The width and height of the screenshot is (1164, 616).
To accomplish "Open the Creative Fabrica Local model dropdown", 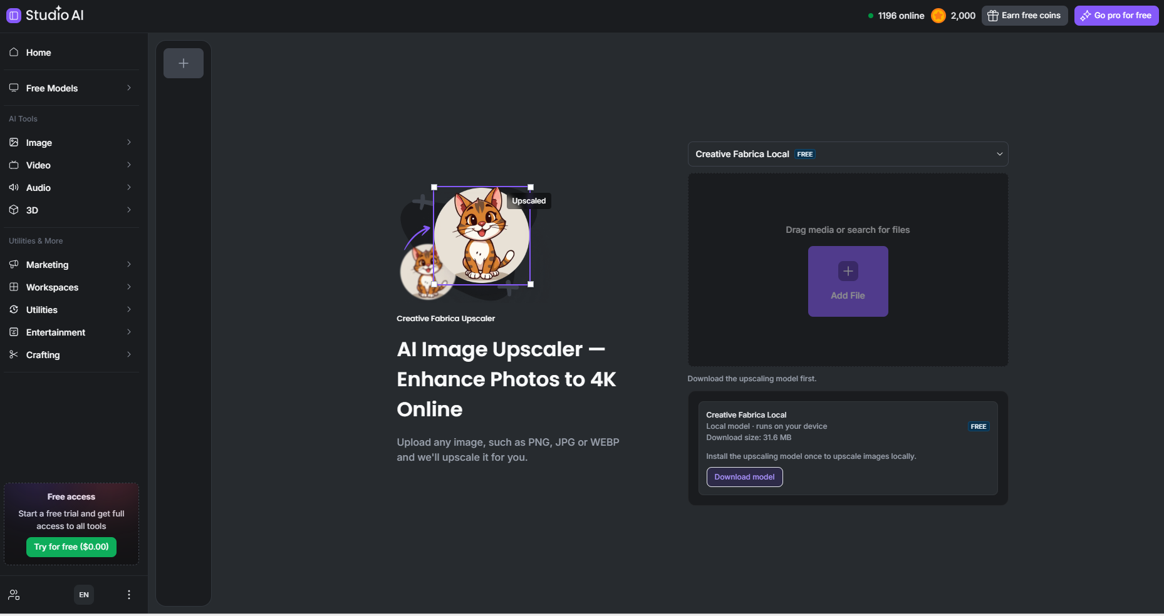I will point(848,154).
